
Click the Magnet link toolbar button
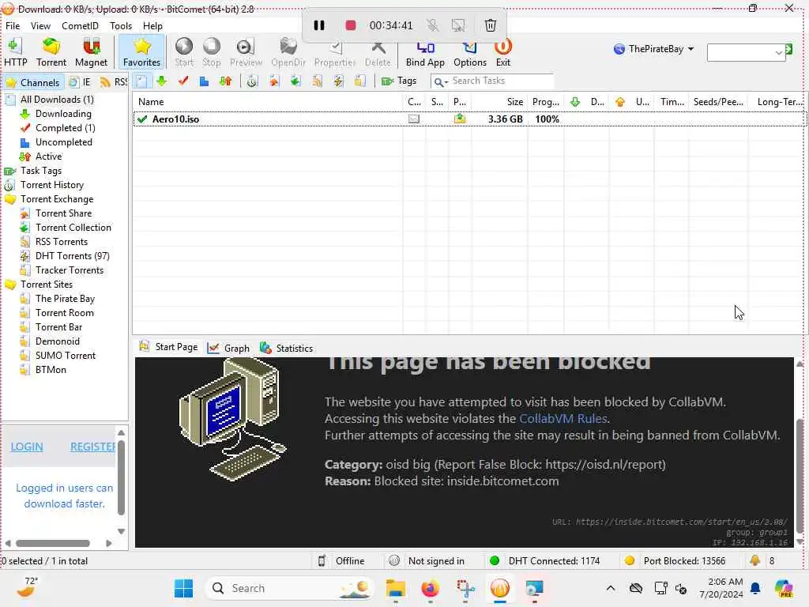coord(92,53)
